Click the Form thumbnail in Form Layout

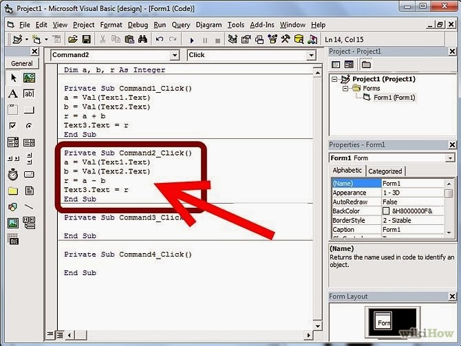coord(382,321)
